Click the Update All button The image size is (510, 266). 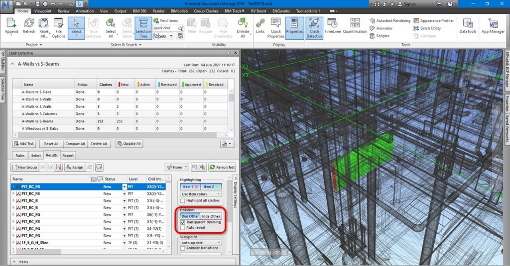pyautogui.click(x=129, y=144)
